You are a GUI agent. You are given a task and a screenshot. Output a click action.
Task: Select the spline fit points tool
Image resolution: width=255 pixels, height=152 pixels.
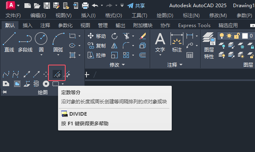6,74
